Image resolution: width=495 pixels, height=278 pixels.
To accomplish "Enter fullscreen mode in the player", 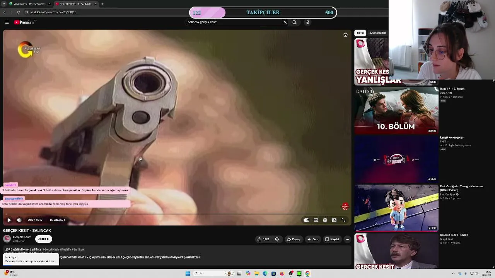I will pyautogui.click(x=343, y=220).
